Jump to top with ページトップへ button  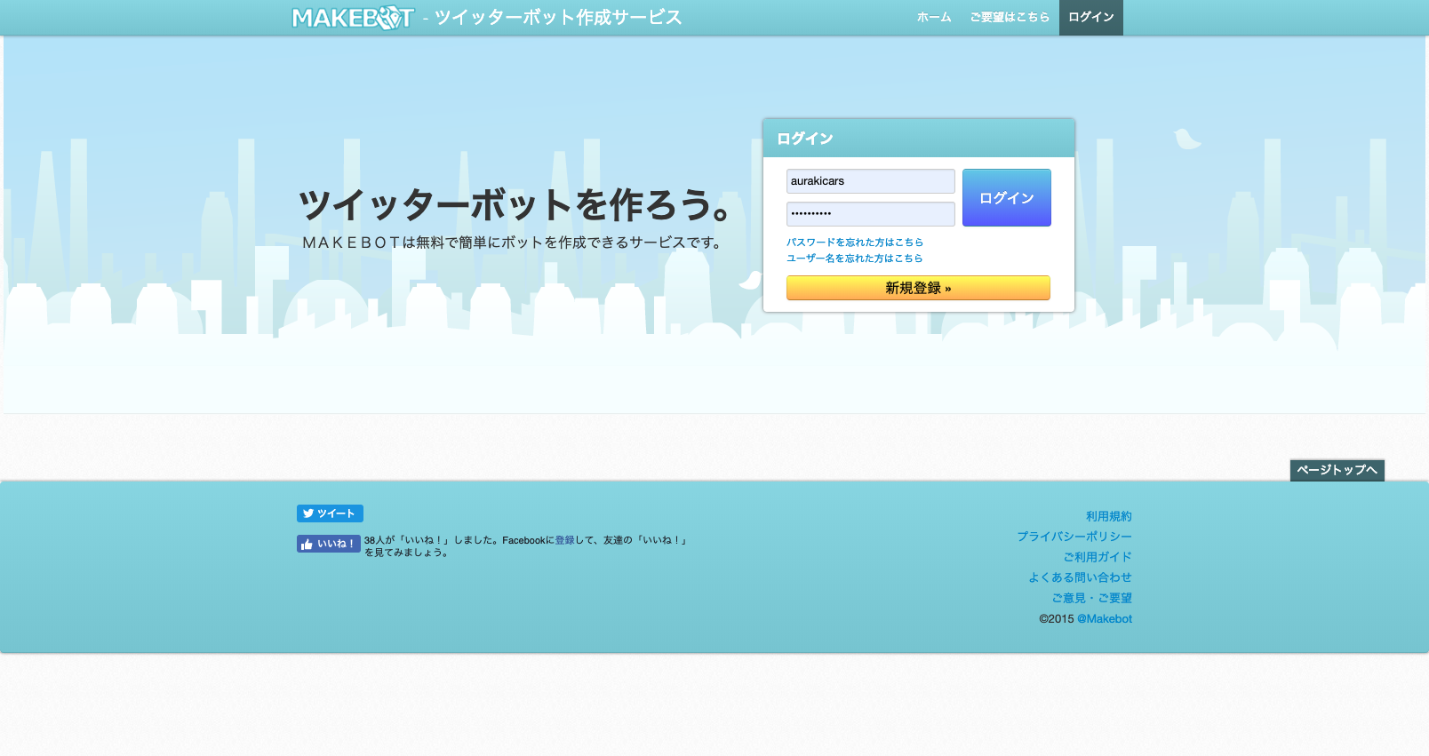pos(1337,470)
